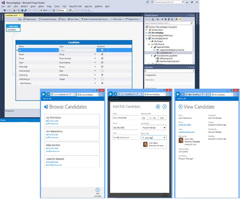
Task: Collapse the RecruitingApp.Server node
Action: click(146, 39)
